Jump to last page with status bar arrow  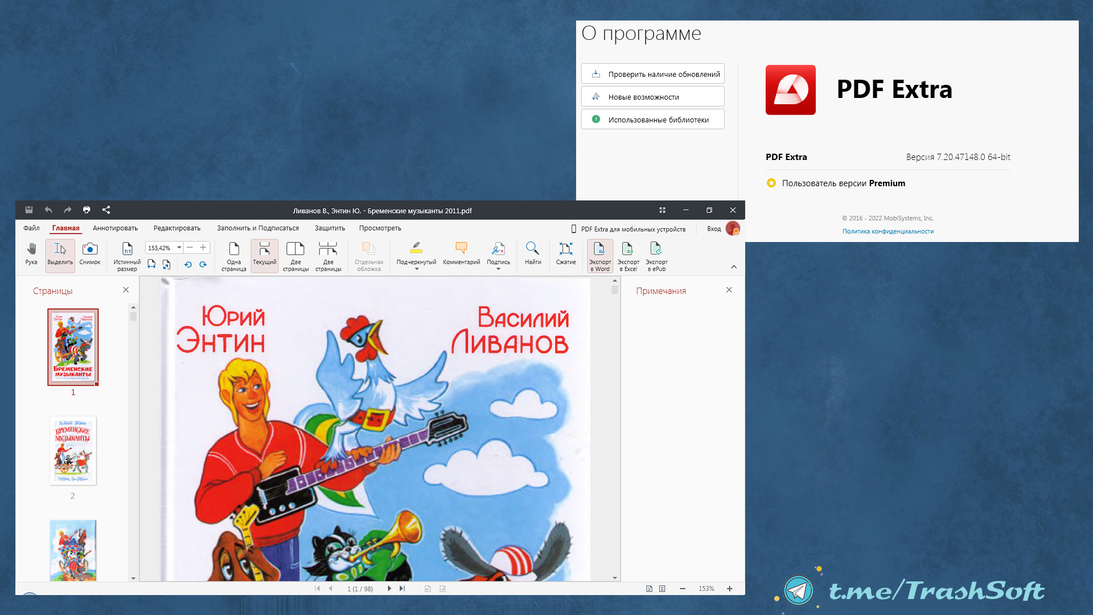click(x=402, y=588)
